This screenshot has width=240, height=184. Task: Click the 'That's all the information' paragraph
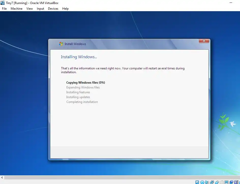pos(123,70)
